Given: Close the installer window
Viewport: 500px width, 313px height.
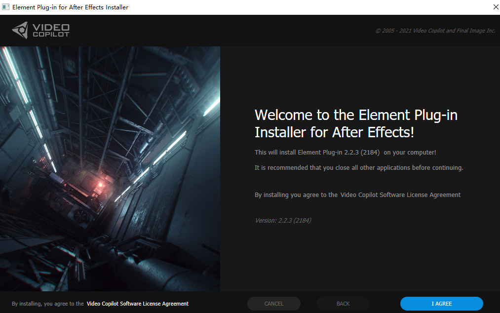Looking at the screenshot, I should click(x=496, y=7).
